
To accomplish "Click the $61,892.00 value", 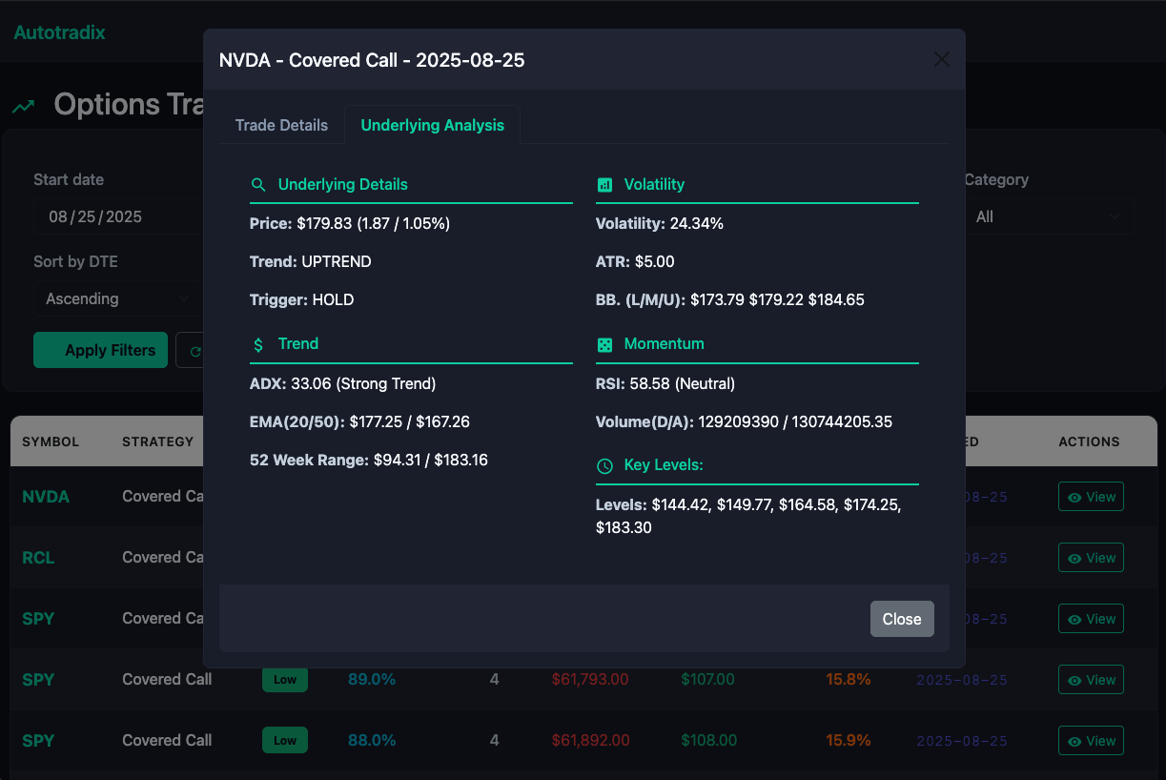I will 590,741.
